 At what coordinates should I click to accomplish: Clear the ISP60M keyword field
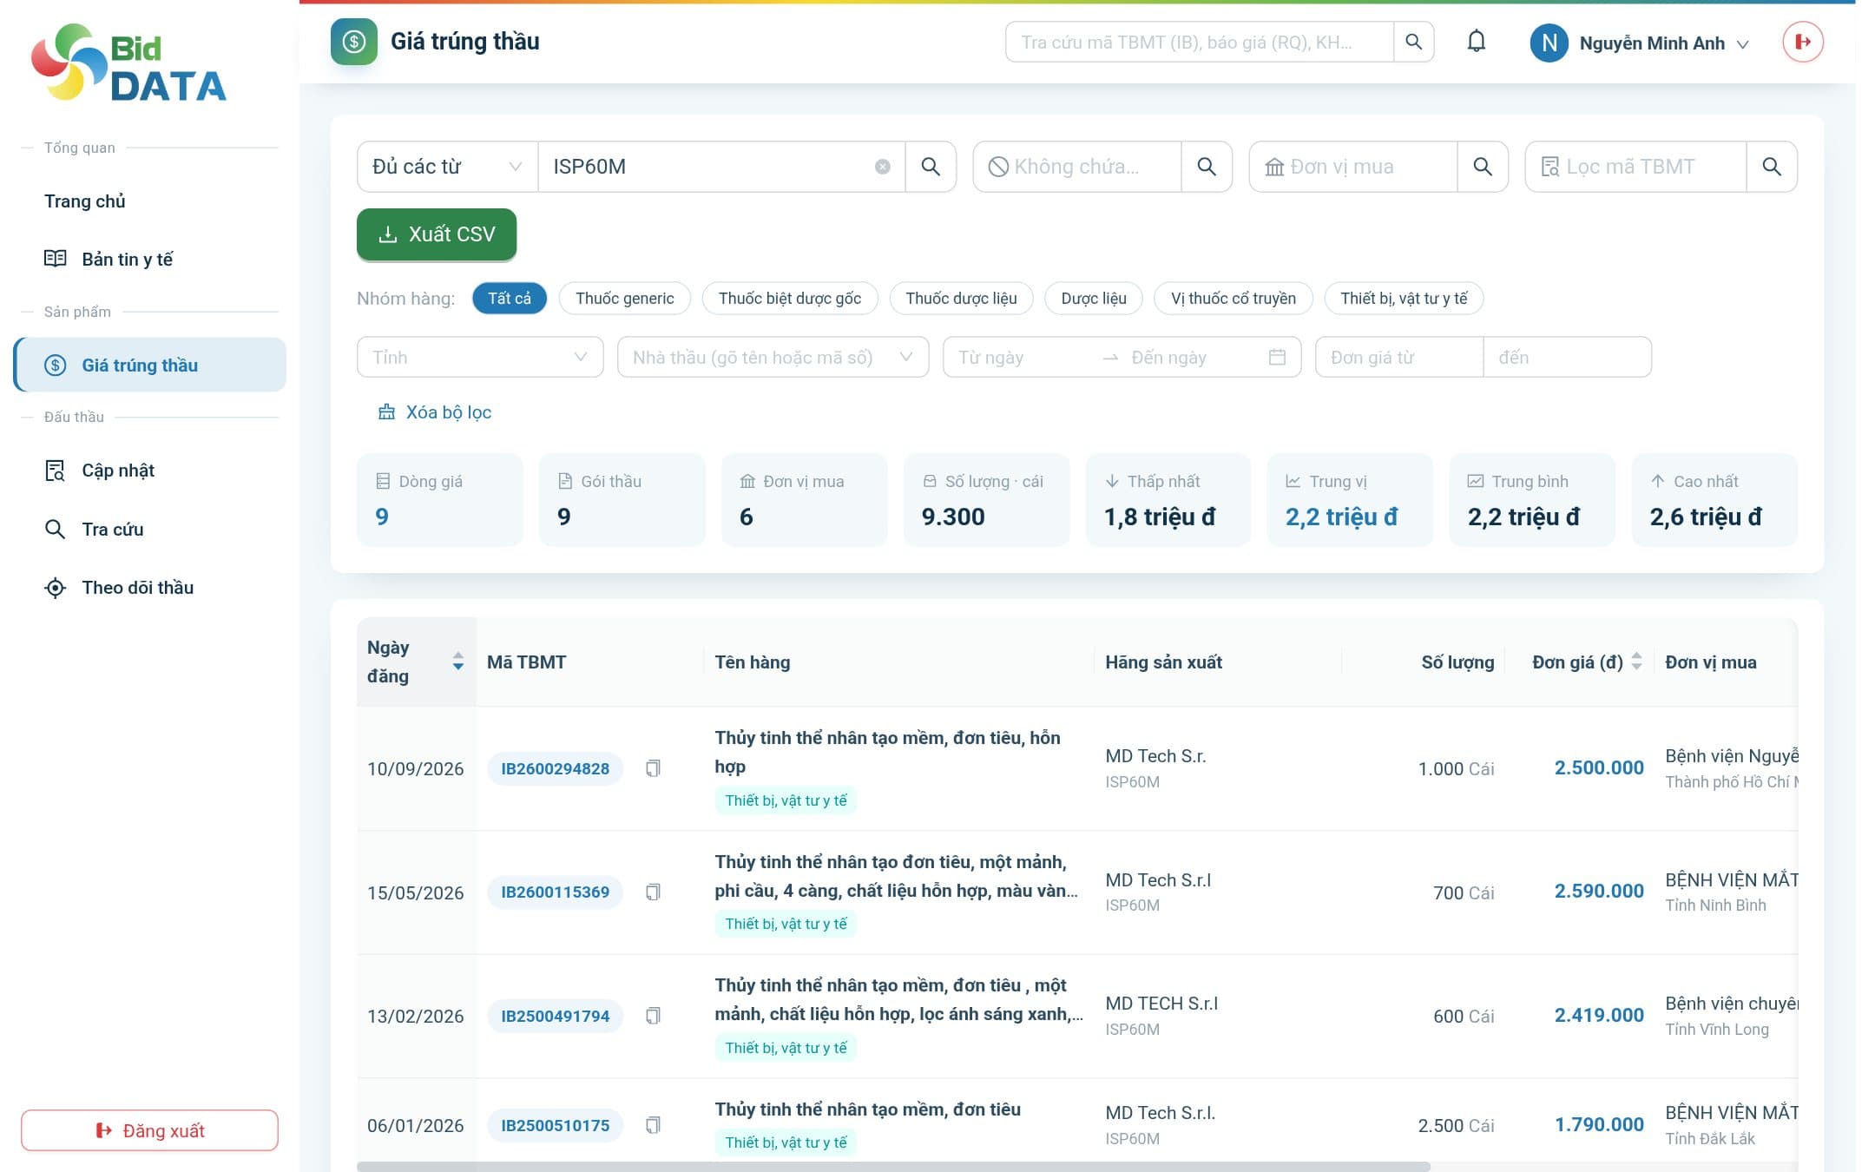pos(882,167)
